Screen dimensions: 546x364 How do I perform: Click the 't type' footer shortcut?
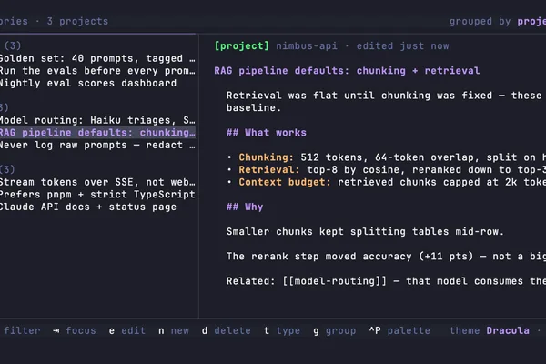[282, 330]
